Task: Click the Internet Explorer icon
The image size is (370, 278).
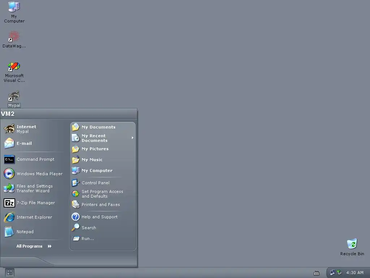Action: click(9, 217)
